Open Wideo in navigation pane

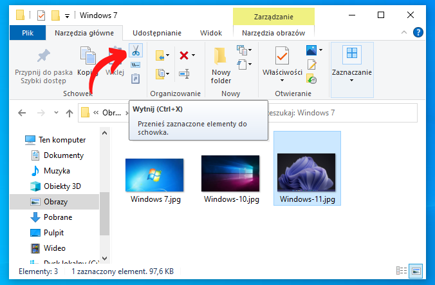[x=48, y=248]
